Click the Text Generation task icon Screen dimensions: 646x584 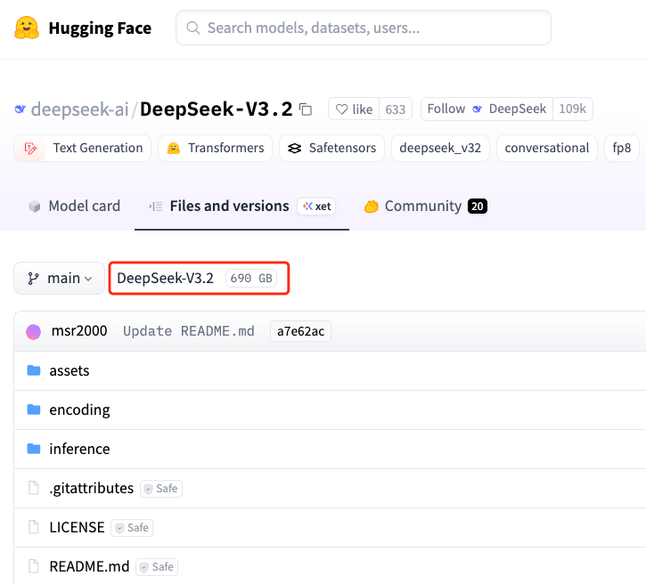pos(30,148)
